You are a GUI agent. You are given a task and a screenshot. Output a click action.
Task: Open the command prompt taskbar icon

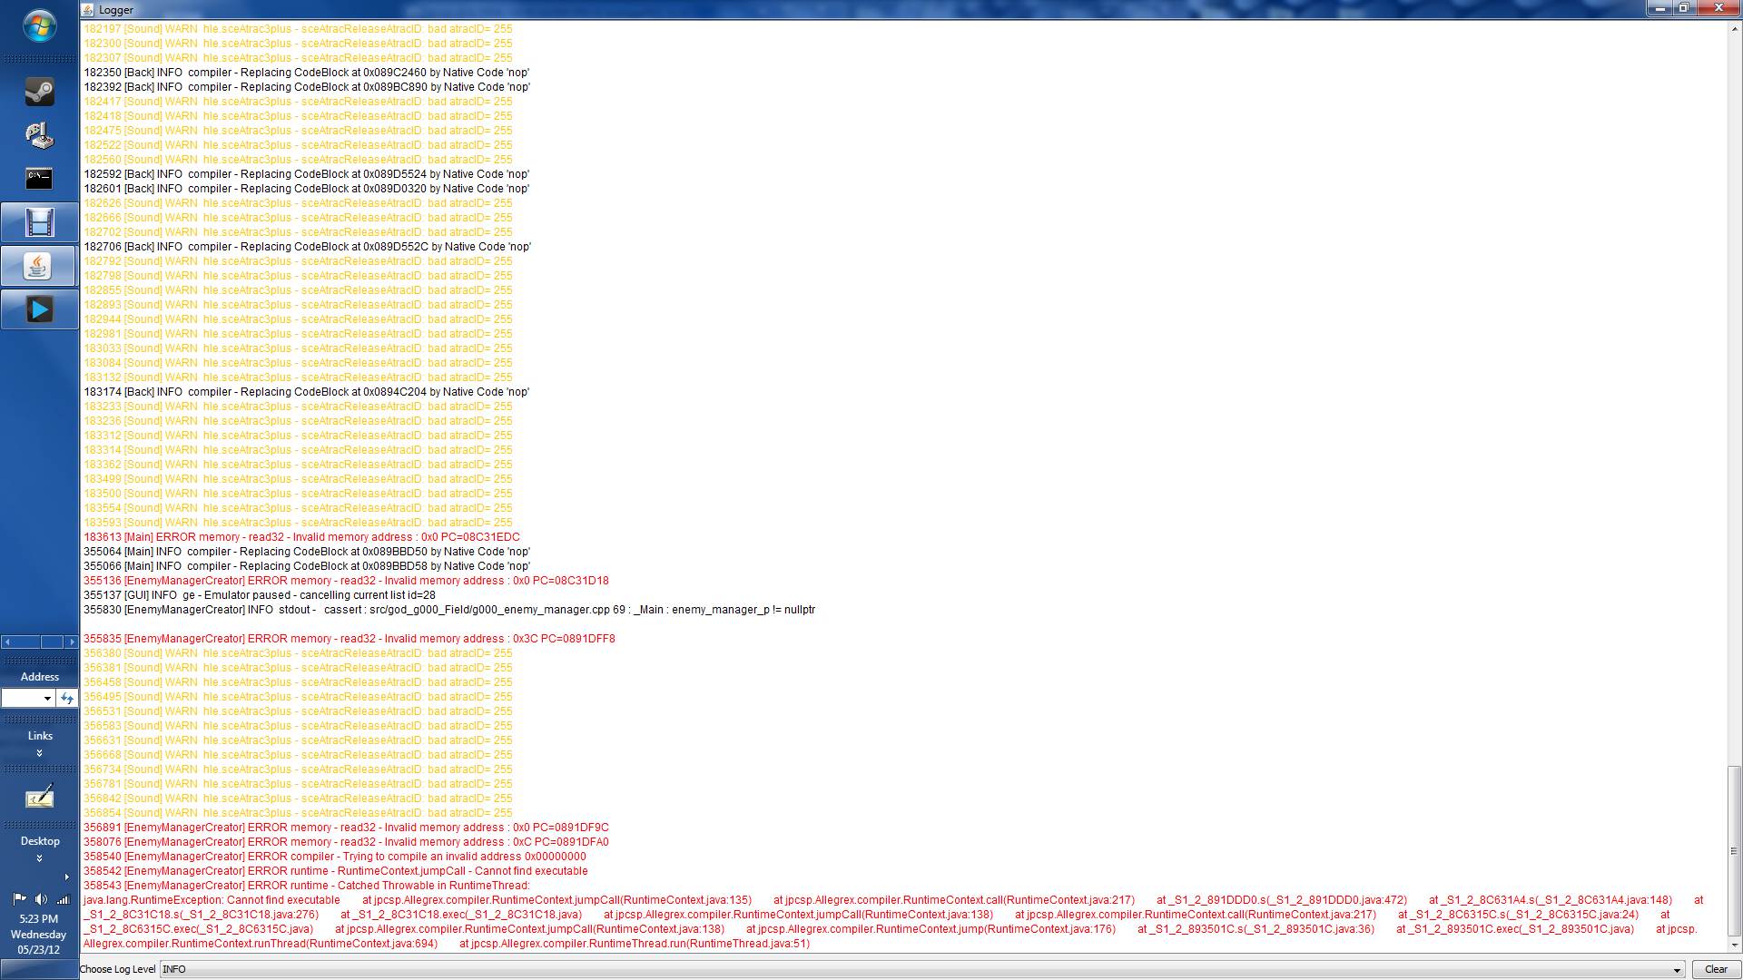[x=39, y=178]
